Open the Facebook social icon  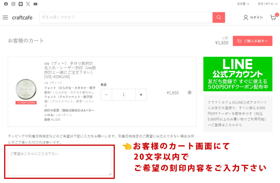point(6,4)
